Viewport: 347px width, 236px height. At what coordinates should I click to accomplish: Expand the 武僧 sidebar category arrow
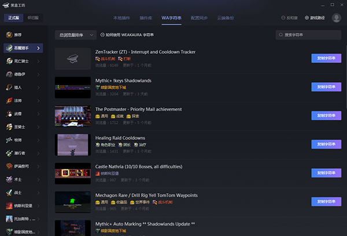[39, 113]
